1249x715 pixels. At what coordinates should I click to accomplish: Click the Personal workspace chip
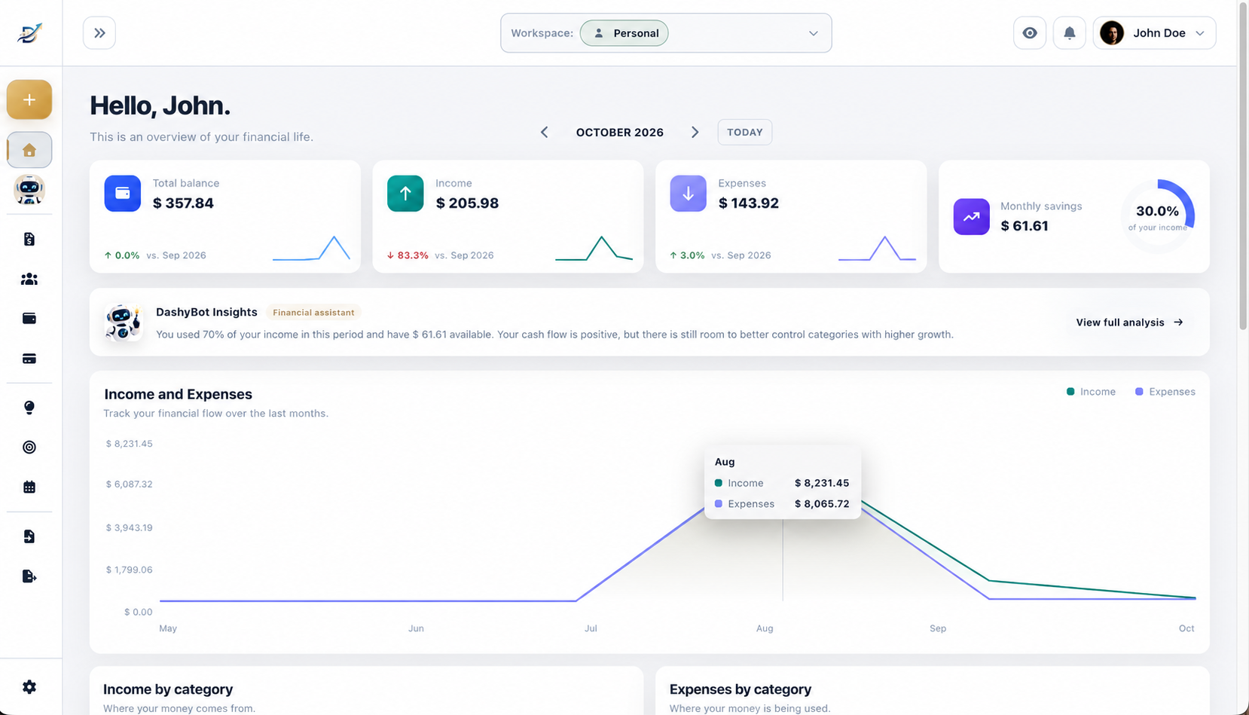[x=624, y=33]
